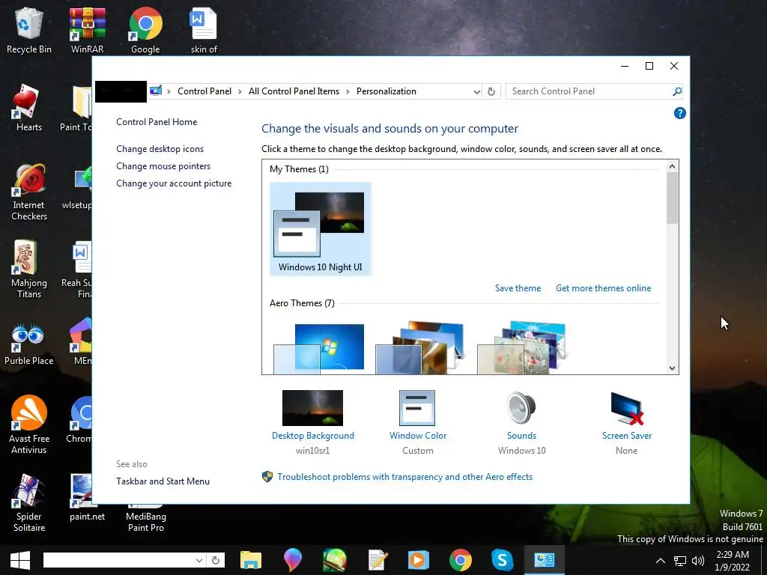Screen dimensions: 767x575
Task: Open the paint palette taskbar icon
Action: click(x=334, y=560)
